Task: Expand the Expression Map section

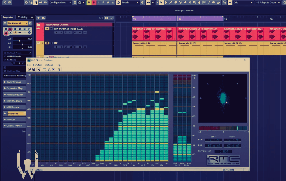Action: 14,88
